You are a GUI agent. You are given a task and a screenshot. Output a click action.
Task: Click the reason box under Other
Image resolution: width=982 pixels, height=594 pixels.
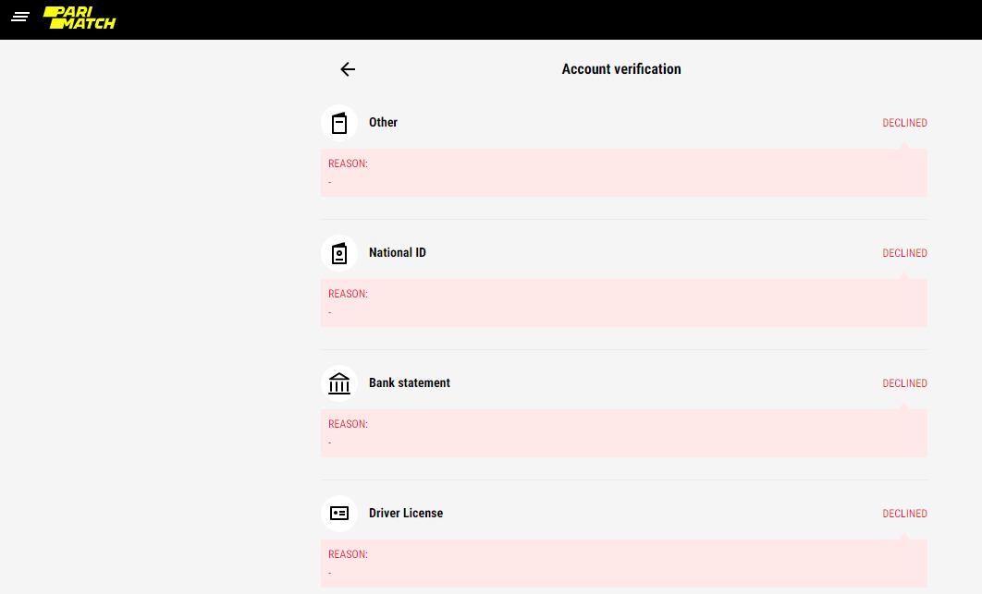point(623,173)
